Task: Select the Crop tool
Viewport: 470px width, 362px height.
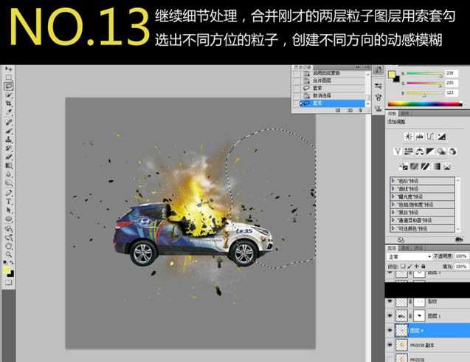Action: point(8,103)
